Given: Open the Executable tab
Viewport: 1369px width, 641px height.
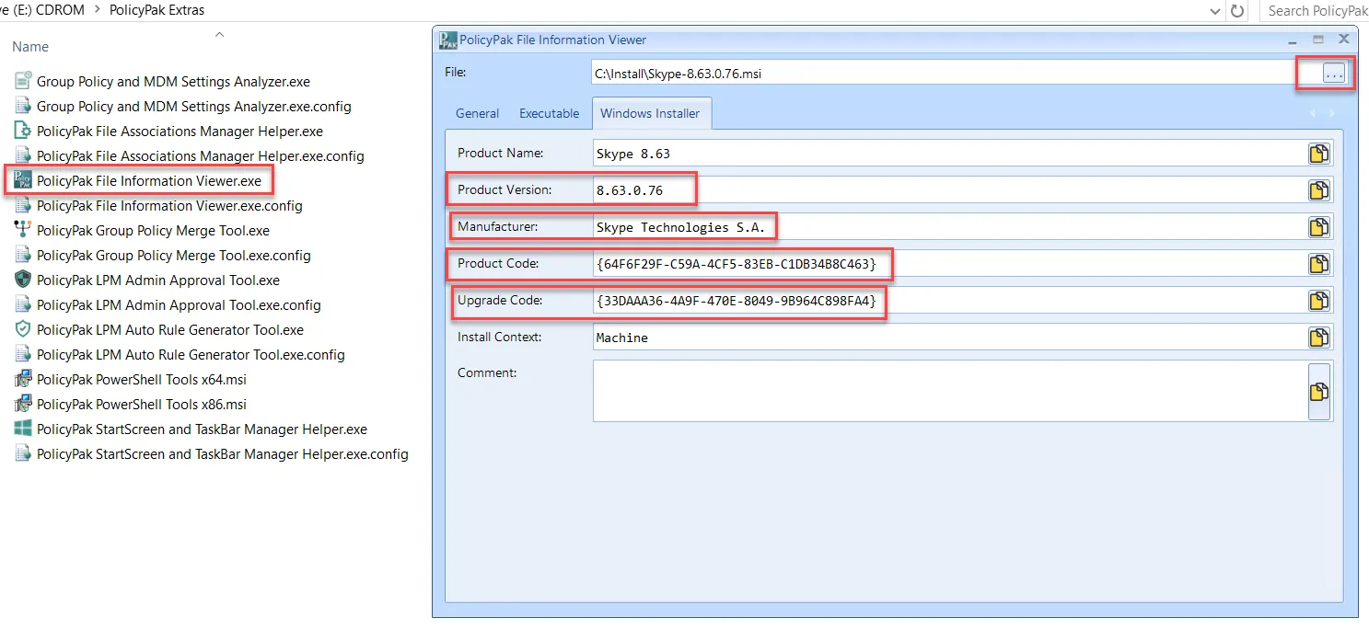Looking at the screenshot, I should (548, 113).
